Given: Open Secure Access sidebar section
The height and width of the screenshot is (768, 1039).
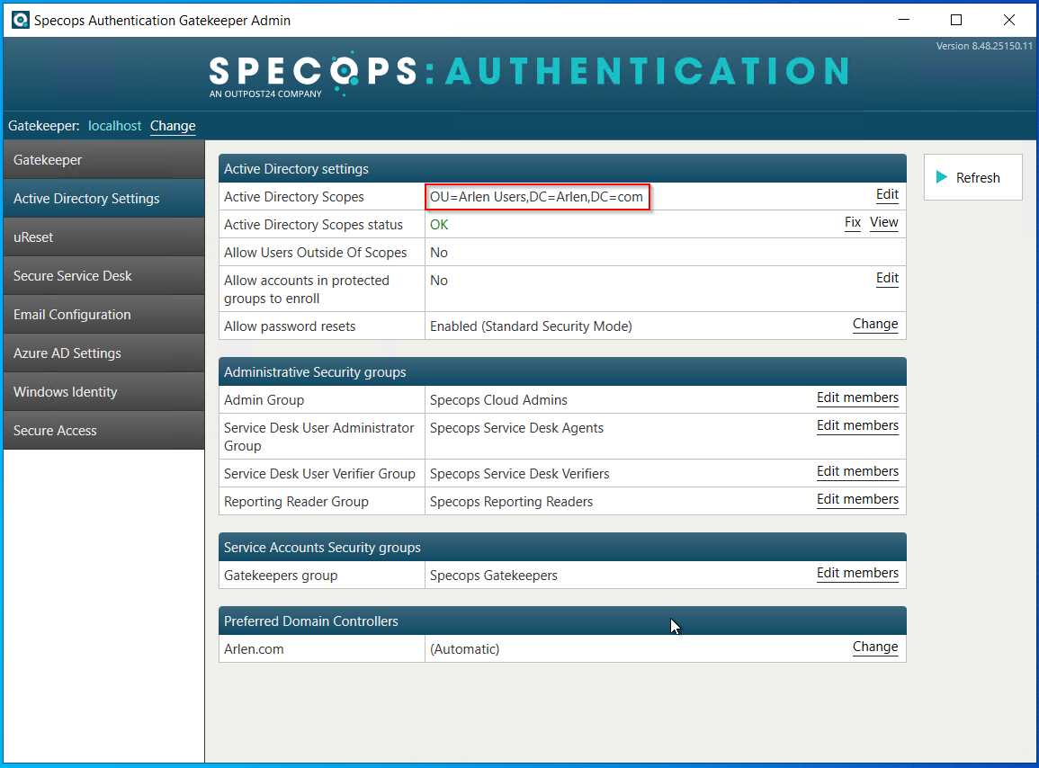Looking at the screenshot, I should point(104,430).
